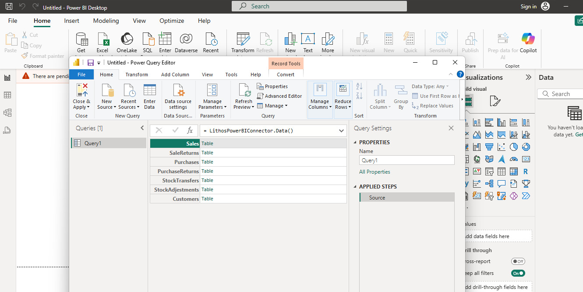Click the All Properties link
This screenshot has height=292, width=583.
tap(375, 172)
